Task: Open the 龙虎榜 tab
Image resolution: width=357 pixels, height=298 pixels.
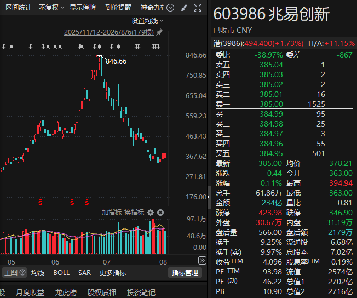Action: click(66, 293)
